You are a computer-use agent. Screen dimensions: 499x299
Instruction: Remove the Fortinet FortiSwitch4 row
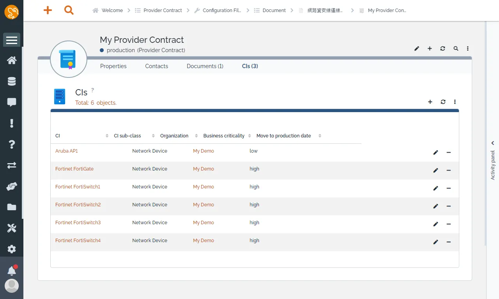449,242
